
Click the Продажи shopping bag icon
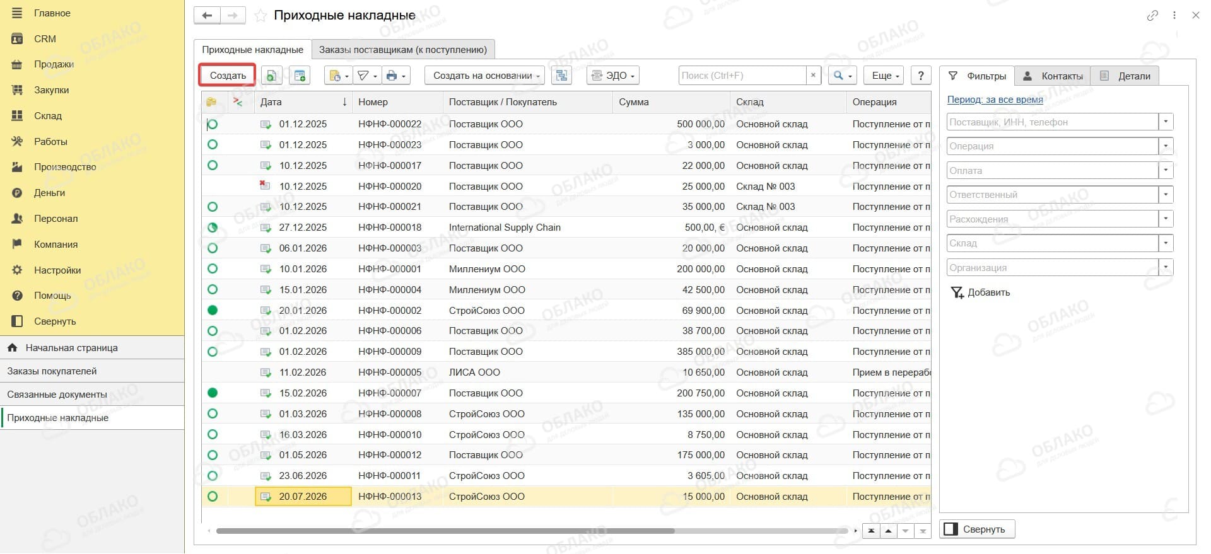point(17,64)
